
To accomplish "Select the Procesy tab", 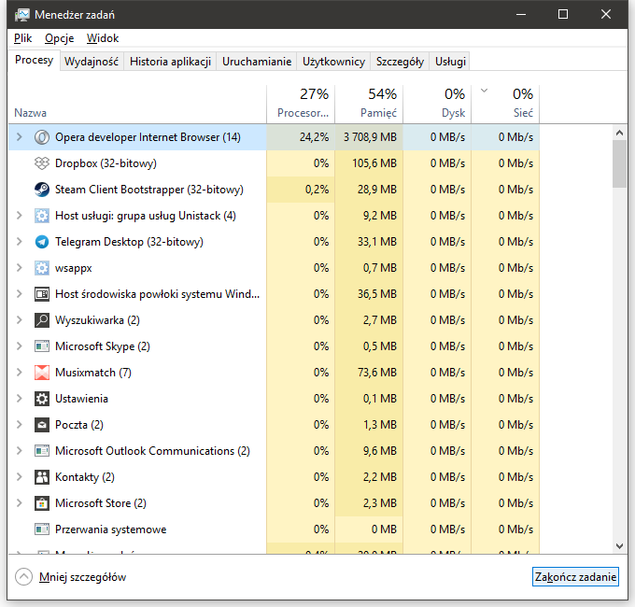I will [x=34, y=60].
